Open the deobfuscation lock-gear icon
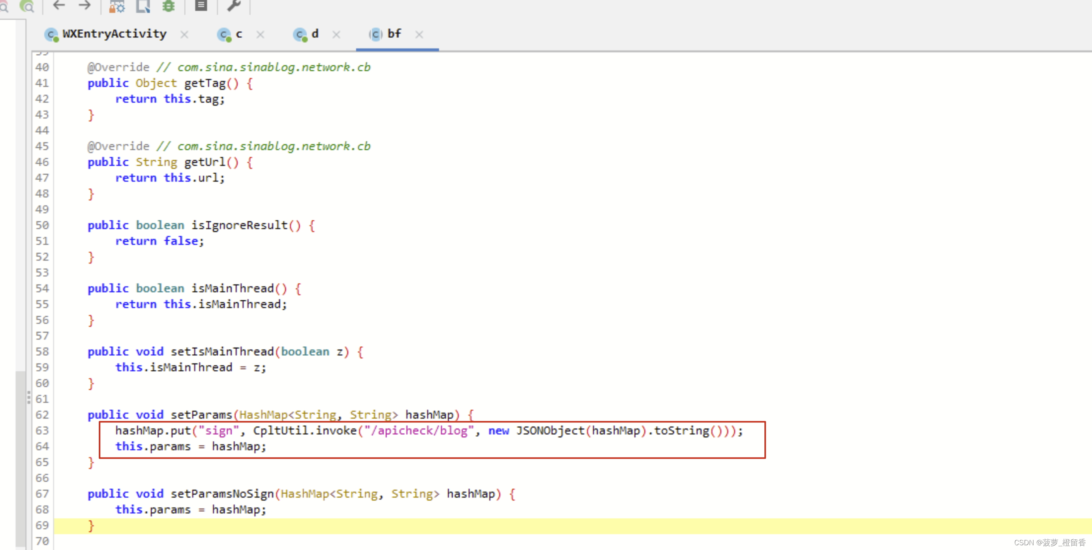This screenshot has width=1092, height=550. 116,6
